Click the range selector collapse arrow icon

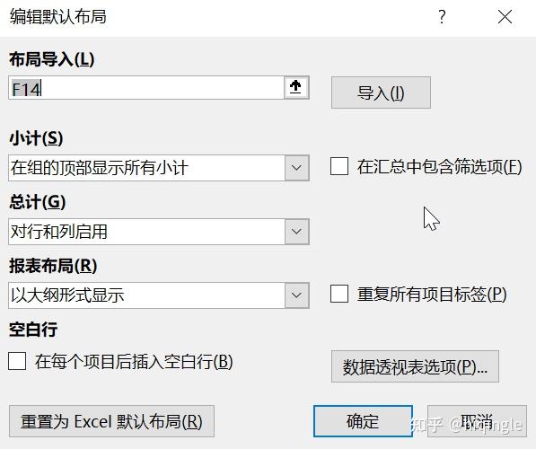tap(296, 87)
